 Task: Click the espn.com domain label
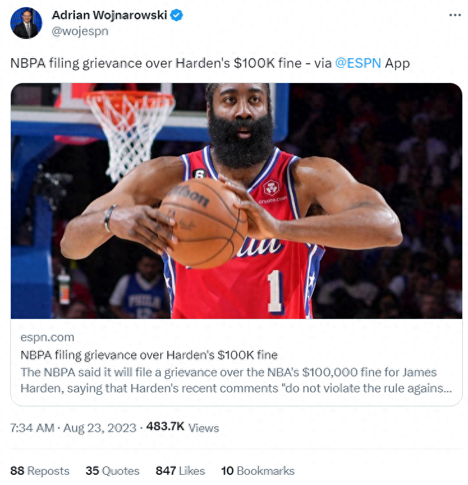pos(47,337)
